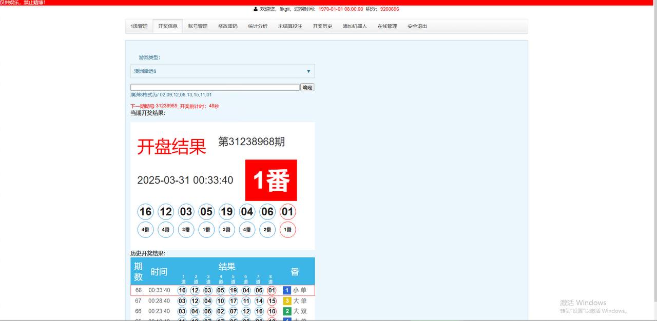Click the red 1番 result banner
Image resolution: width=657 pixels, height=321 pixels.
coord(271,180)
